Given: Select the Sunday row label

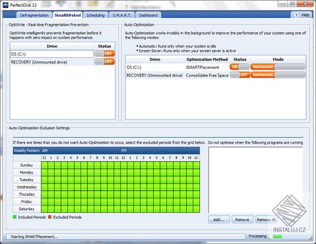Looking at the screenshot, I should pyautogui.click(x=27, y=165).
